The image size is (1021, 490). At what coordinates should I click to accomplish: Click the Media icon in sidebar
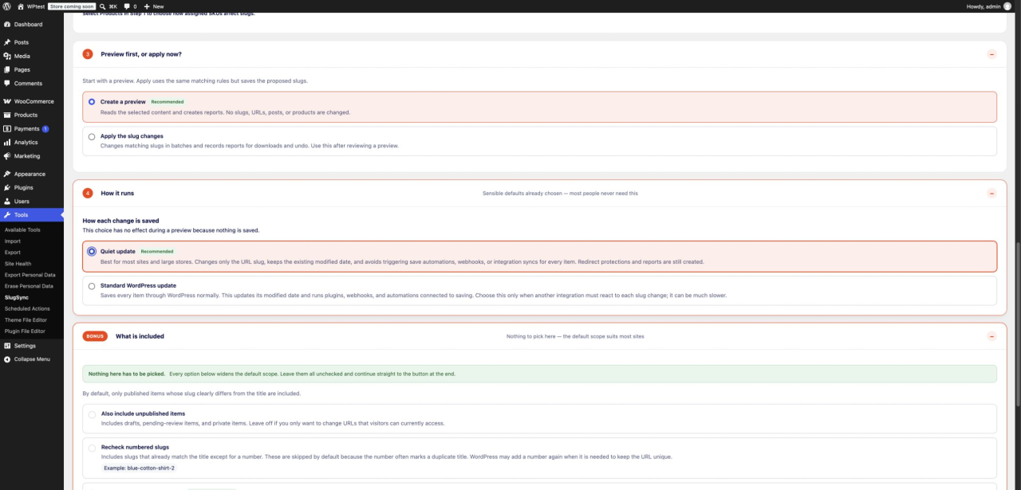tap(7, 56)
